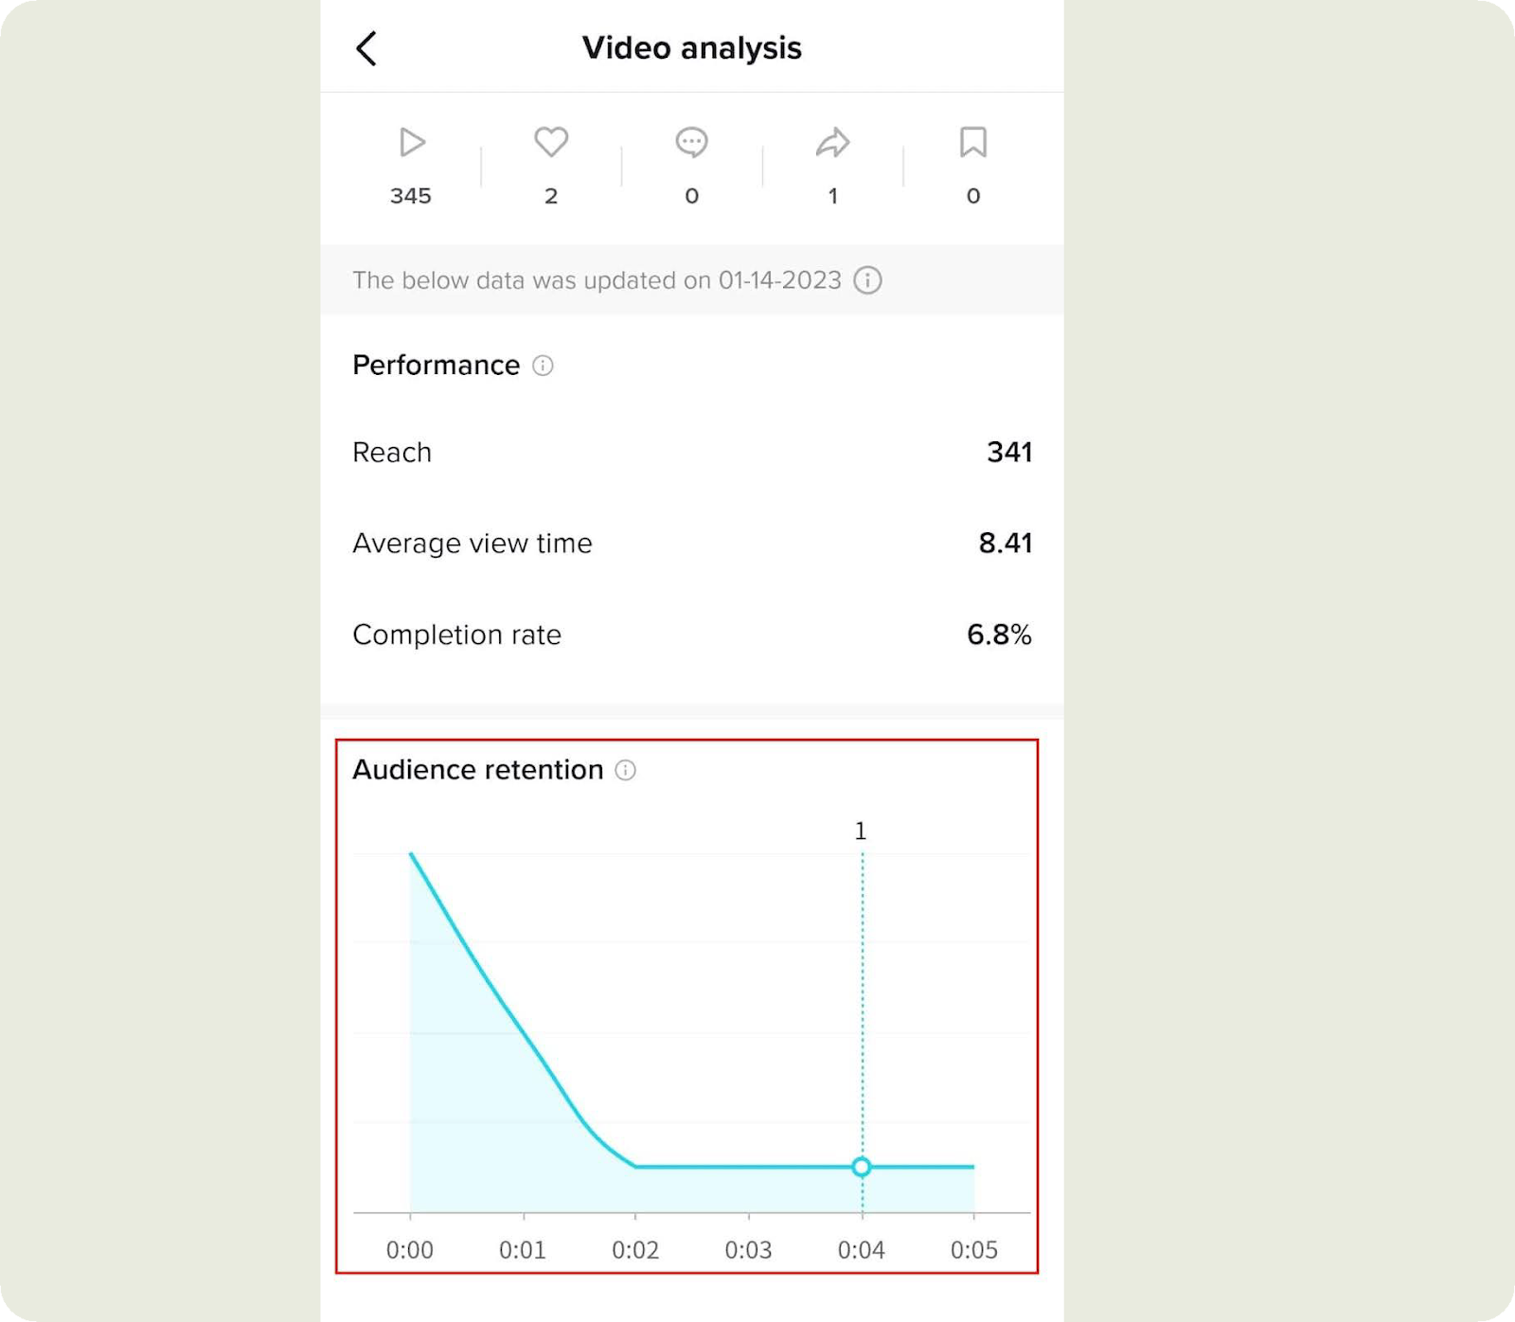This screenshot has width=1515, height=1322.
Task: Show info tooltip for Audience retention
Action: (x=626, y=770)
